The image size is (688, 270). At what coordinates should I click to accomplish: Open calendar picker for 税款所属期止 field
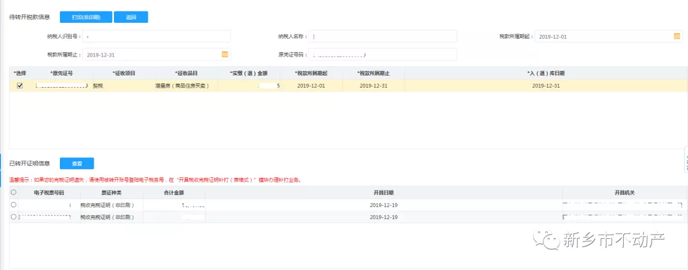click(224, 55)
